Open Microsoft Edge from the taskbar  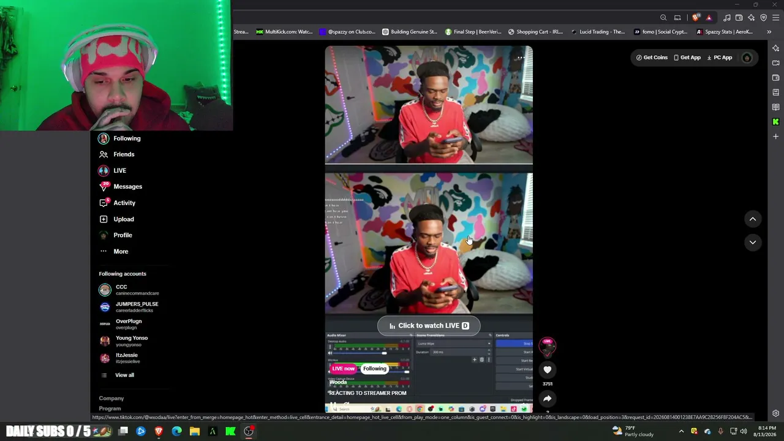(x=176, y=431)
